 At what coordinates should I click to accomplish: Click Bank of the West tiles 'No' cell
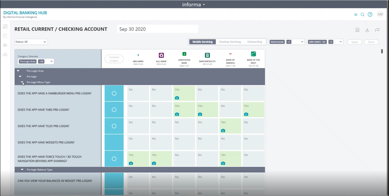tap(253, 126)
